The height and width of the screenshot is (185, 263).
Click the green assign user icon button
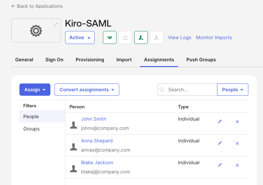pyautogui.click(x=141, y=38)
